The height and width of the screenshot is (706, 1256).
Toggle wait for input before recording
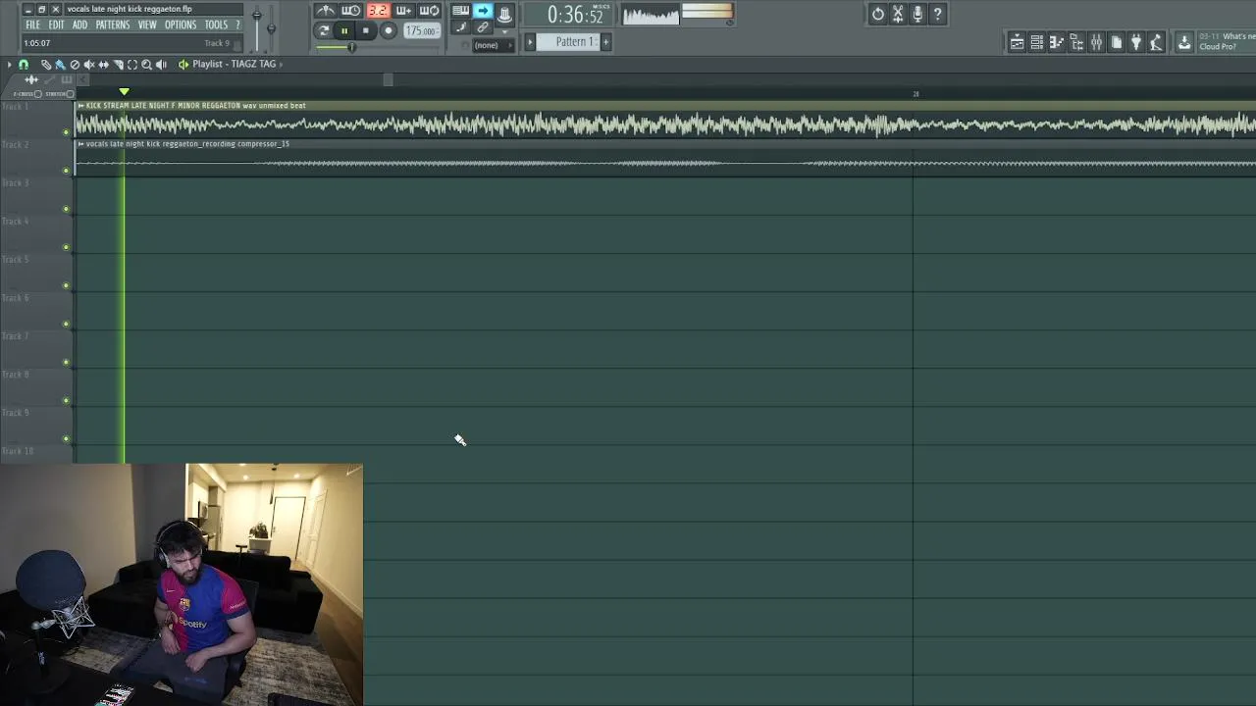[350, 11]
